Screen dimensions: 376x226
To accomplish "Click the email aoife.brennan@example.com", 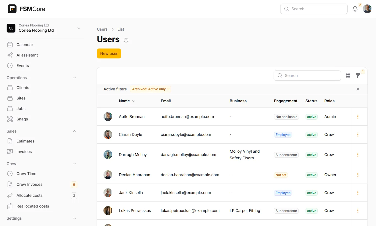I will point(187,117).
